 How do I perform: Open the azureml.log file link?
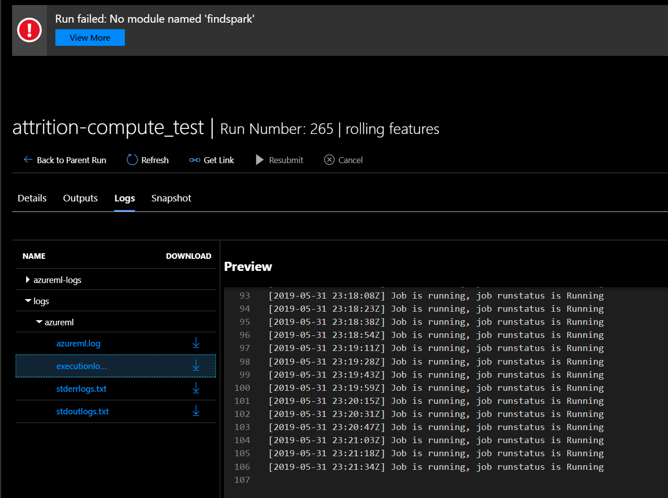[78, 343]
